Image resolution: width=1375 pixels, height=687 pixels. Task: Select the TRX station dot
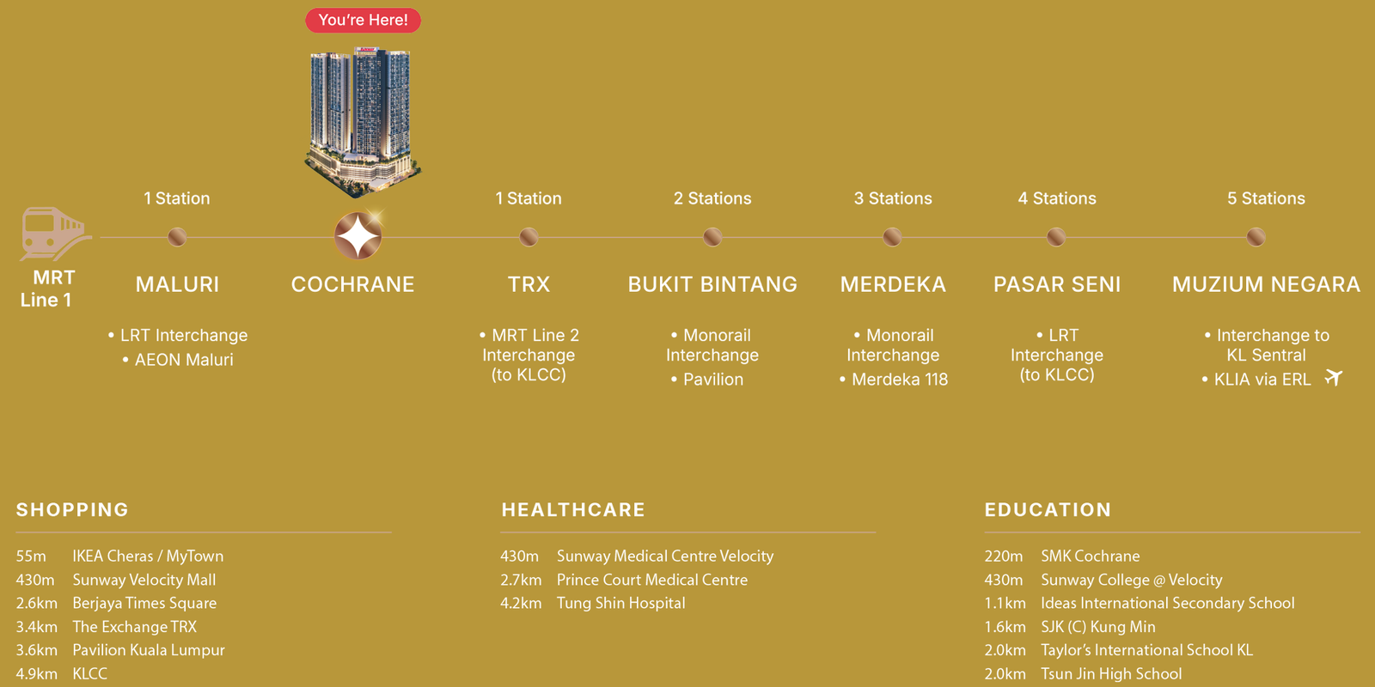point(529,236)
